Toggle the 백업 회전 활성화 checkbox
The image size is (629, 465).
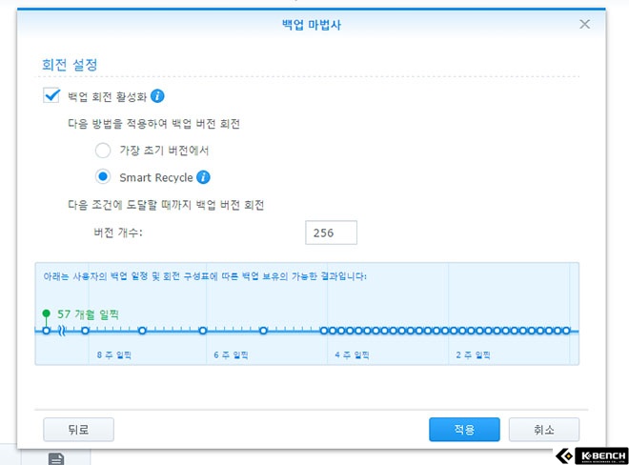51,95
